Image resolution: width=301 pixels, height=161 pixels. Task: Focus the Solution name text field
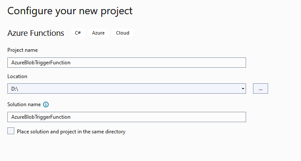pos(127,117)
